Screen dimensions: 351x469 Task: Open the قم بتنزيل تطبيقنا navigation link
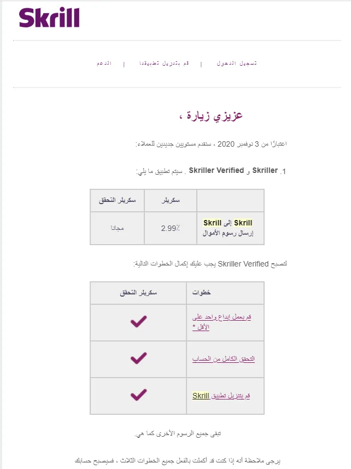tap(163, 63)
